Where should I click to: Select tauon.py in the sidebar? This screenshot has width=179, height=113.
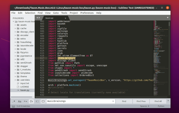pyautogui.click(x=22, y=90)
